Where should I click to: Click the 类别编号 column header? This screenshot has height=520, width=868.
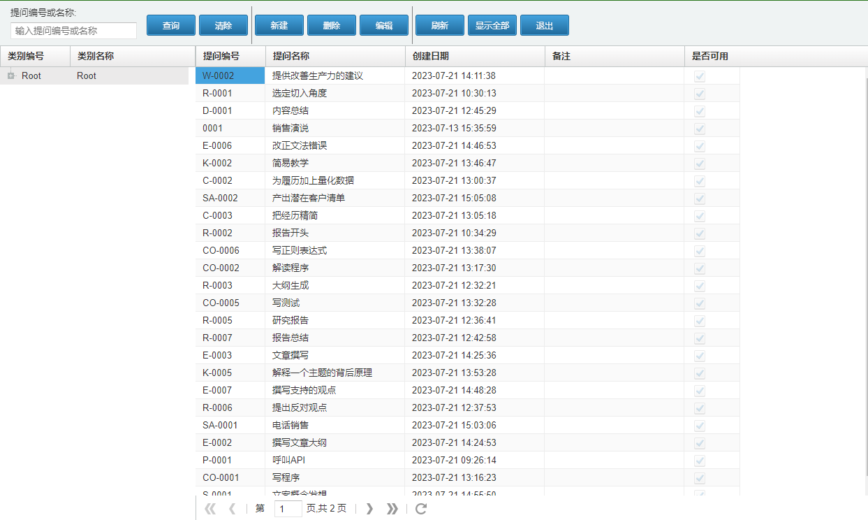(35, 56)
